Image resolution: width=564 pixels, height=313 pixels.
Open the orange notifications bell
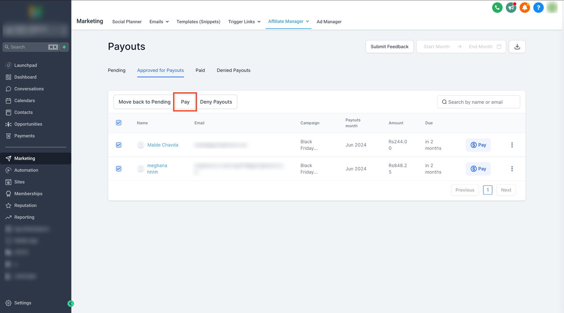(525, 7)
